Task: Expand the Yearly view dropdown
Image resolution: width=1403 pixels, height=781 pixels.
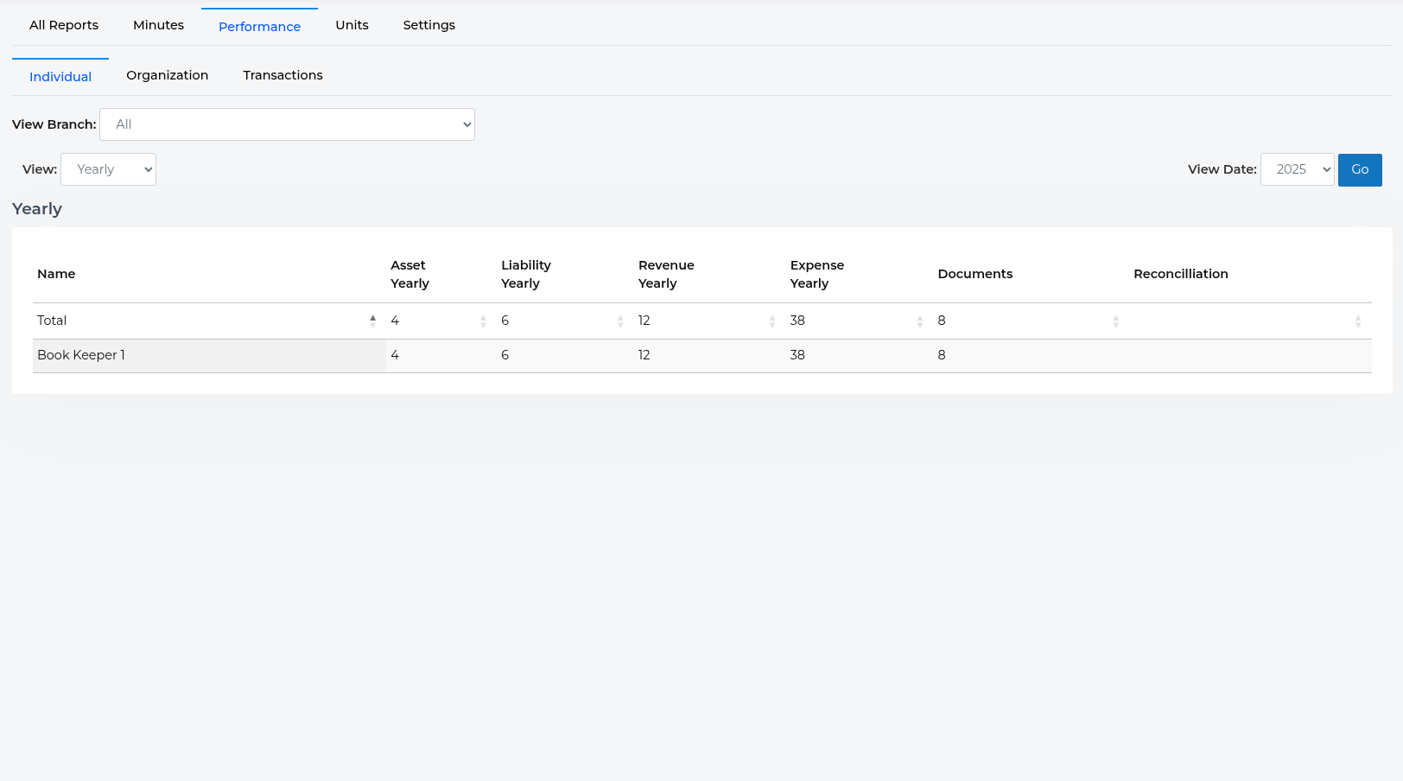Action: tap(108, 169)
